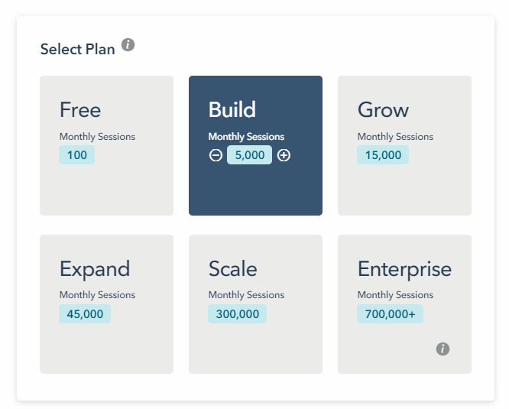The image size is (509, 409).
Task: Click the Select Plan heading
Action: [78, 50]
